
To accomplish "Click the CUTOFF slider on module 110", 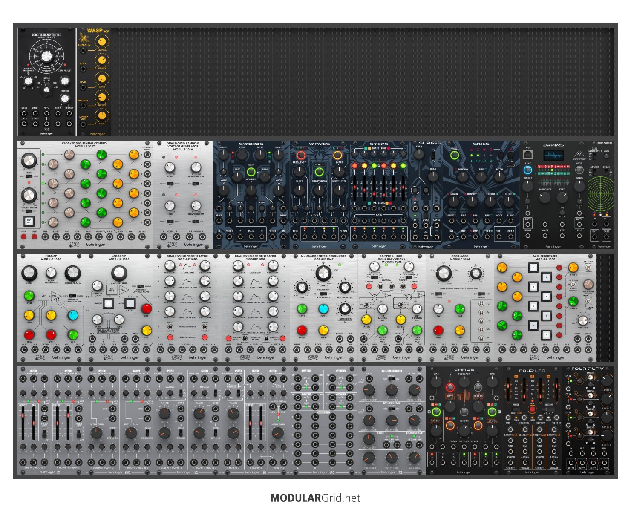I will (250, 423).
